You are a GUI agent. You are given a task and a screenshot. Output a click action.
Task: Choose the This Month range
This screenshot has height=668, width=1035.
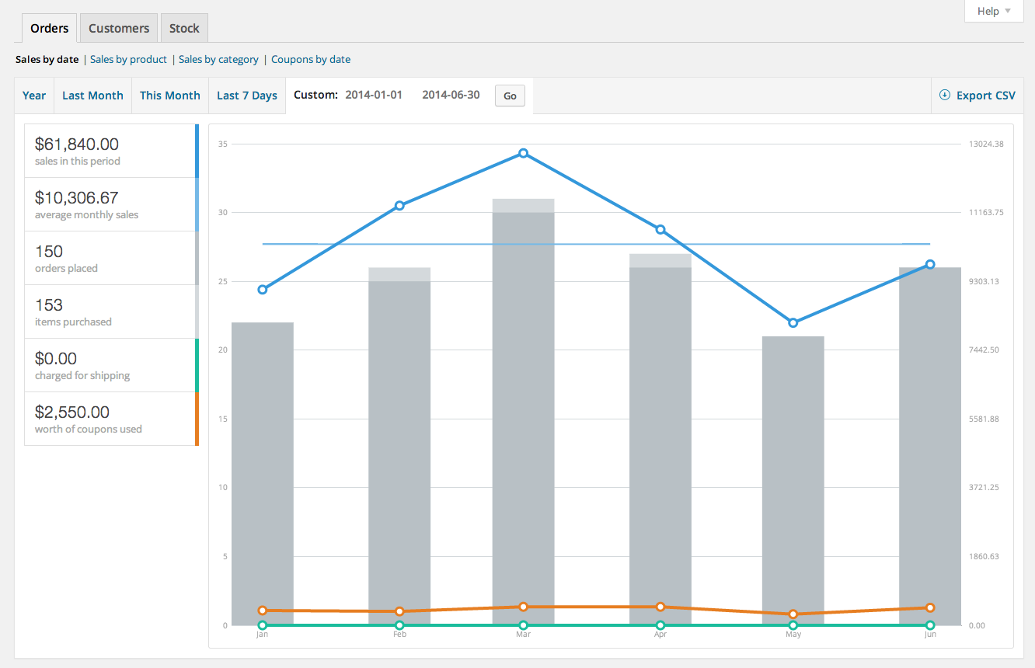click(x=170, y=96)
